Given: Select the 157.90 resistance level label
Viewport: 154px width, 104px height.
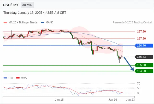Looking at the screenshot, I should (x=141, y=31).
